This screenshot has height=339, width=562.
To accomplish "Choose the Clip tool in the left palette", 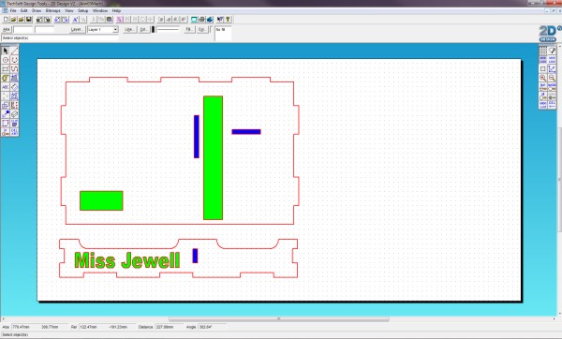I will [x=14, y=123].
